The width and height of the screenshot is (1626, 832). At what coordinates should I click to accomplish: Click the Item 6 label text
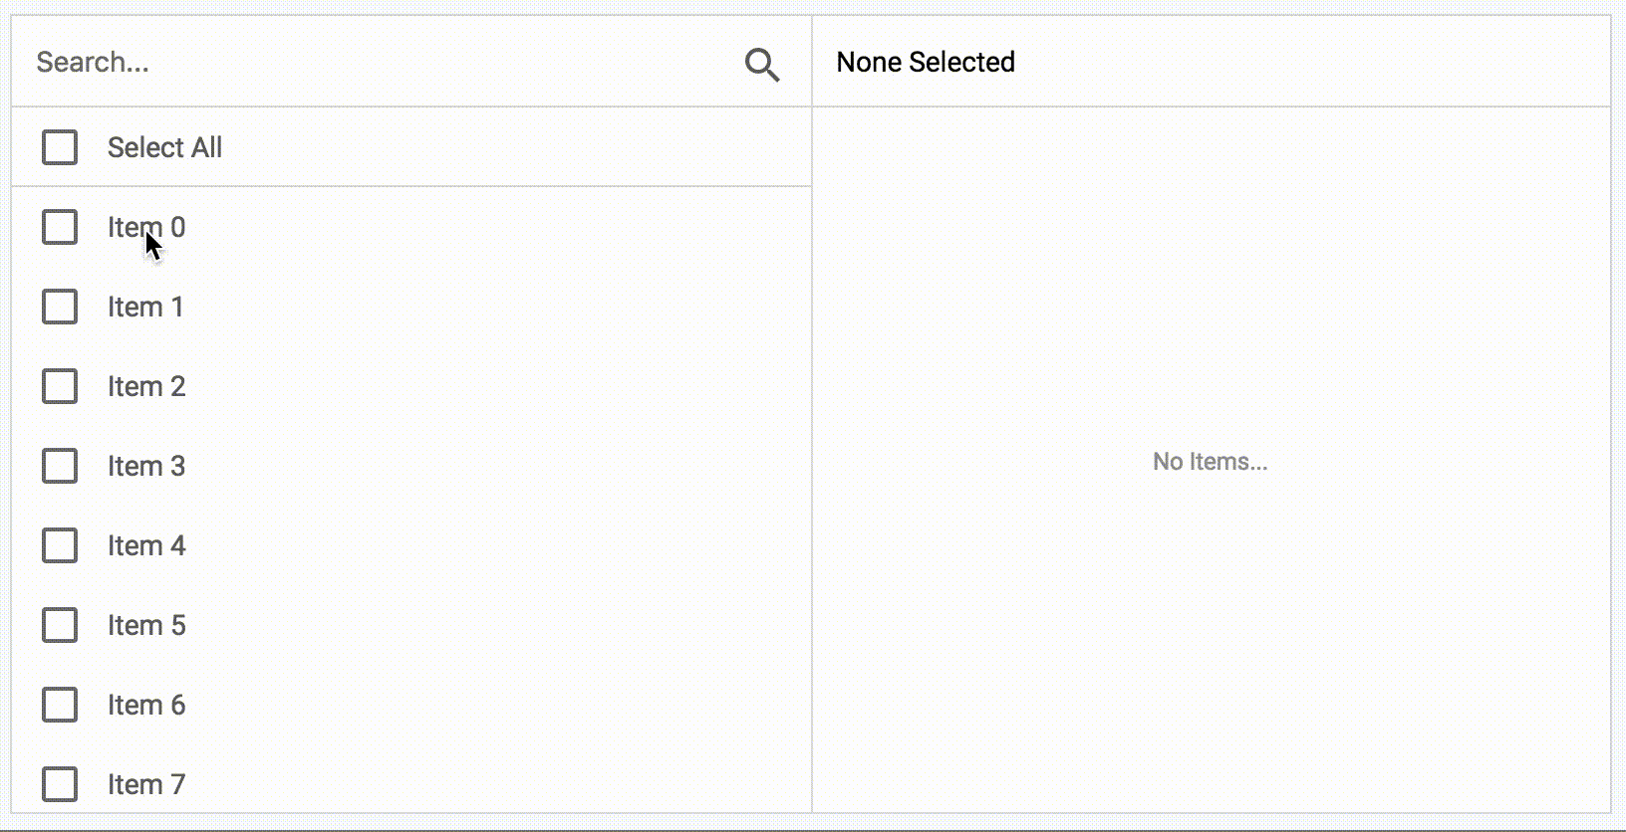(x=145, y=705)
